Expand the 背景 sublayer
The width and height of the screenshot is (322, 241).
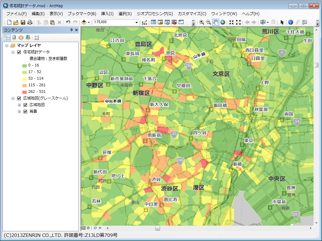19,111
